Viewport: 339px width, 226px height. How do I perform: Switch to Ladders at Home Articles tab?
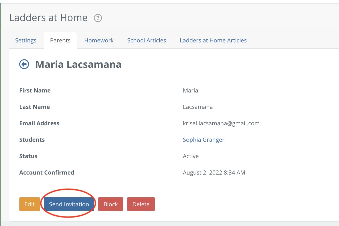click(213, 40)
